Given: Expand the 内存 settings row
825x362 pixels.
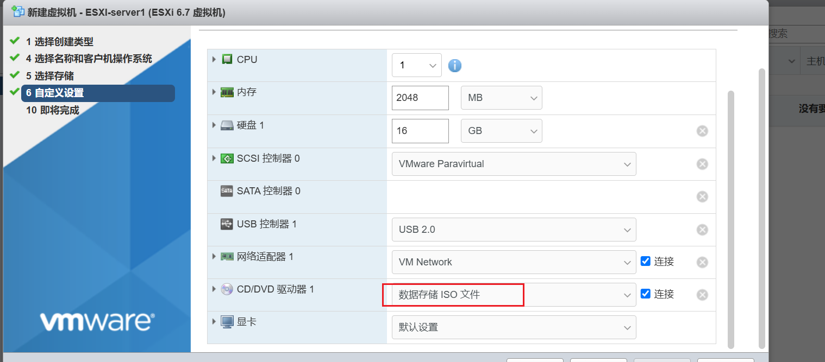Looking at the screenshot, I should coord(214,92).
